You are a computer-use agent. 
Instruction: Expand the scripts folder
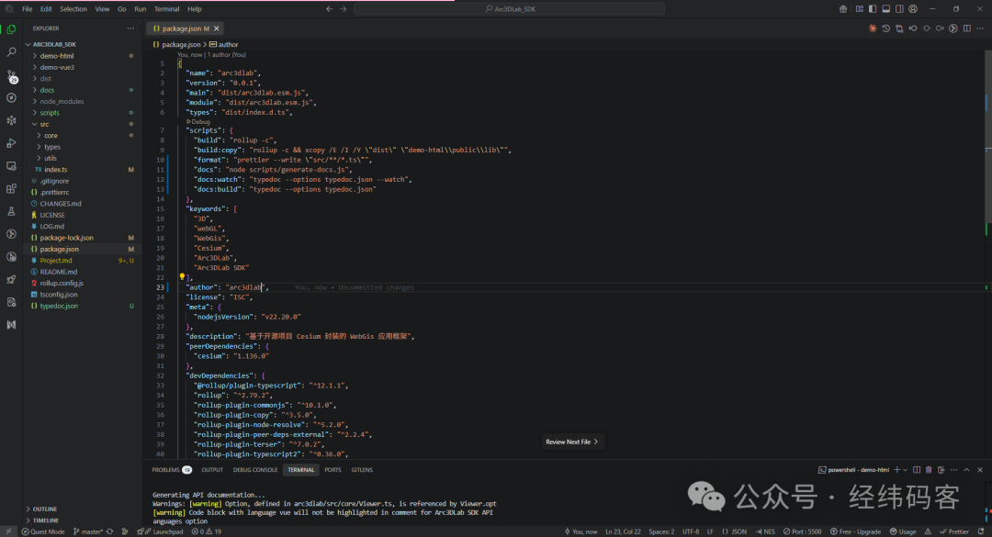(83, 113)
